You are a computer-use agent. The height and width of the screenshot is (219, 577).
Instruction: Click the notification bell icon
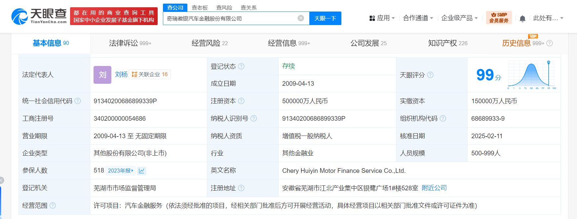[522, 18]
